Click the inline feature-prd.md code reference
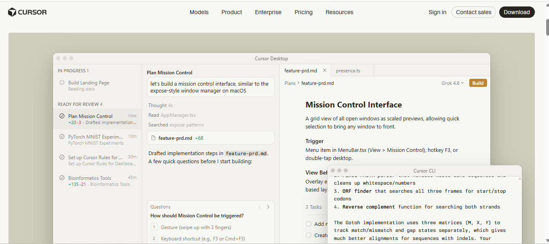This screenshot has height=244, width=549. tap(246, 154)
